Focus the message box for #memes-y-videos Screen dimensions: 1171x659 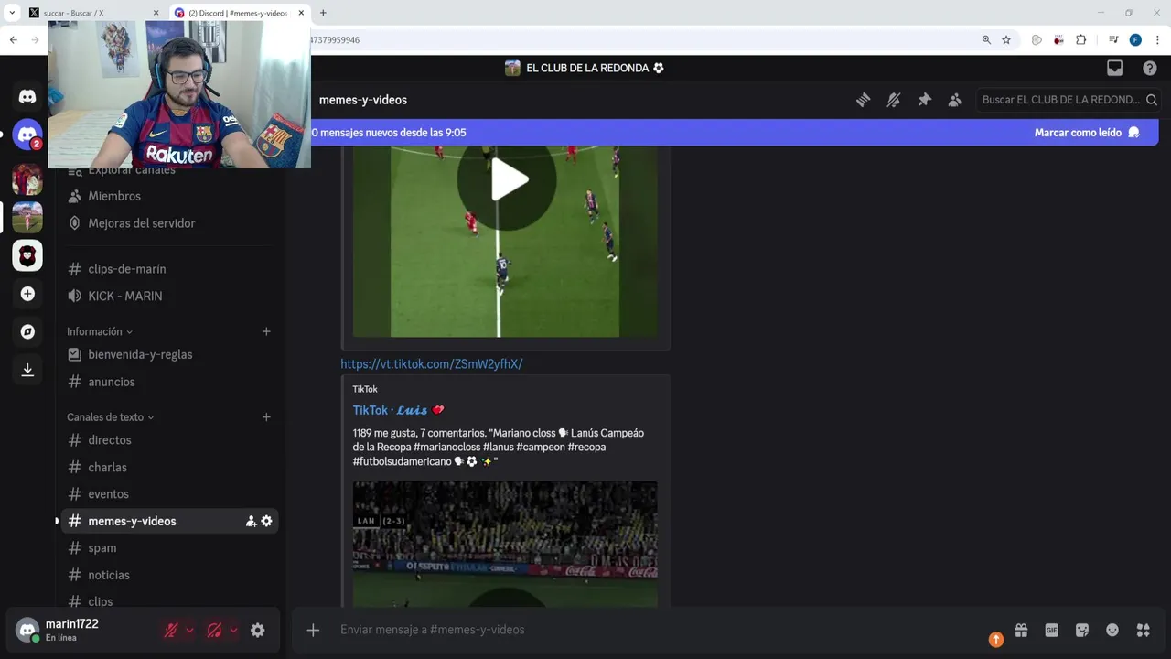pyautogui.click(x=659, y=630)
